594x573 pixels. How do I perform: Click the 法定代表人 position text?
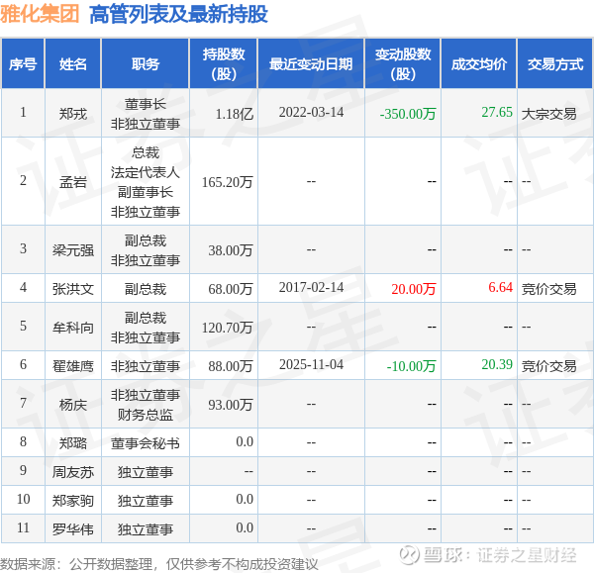[146, 172]
